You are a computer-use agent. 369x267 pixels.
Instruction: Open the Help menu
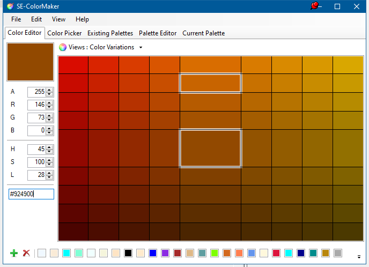[82, 19]
